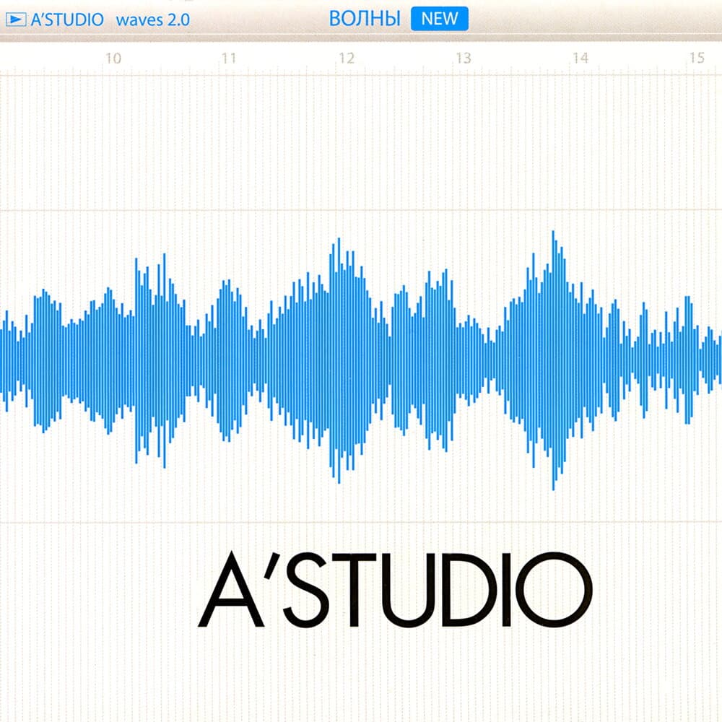The image size is (722, 722).
Task: Click the waveform peak near marker 12
Action: 337,289
